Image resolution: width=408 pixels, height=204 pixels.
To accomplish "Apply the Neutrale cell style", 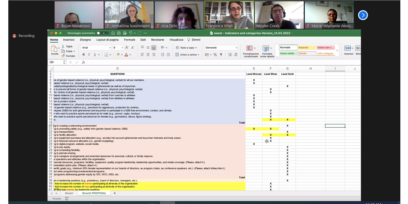I will (x=307, y=47).
